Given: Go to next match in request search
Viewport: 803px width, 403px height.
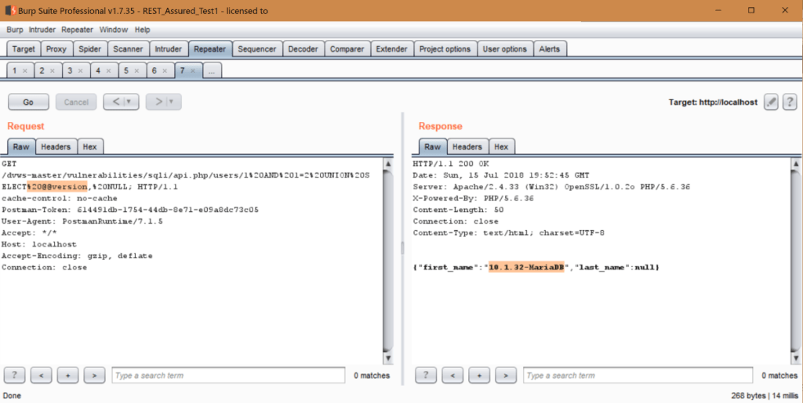Looking at the screenshot, I should click(x=94, y=376).
